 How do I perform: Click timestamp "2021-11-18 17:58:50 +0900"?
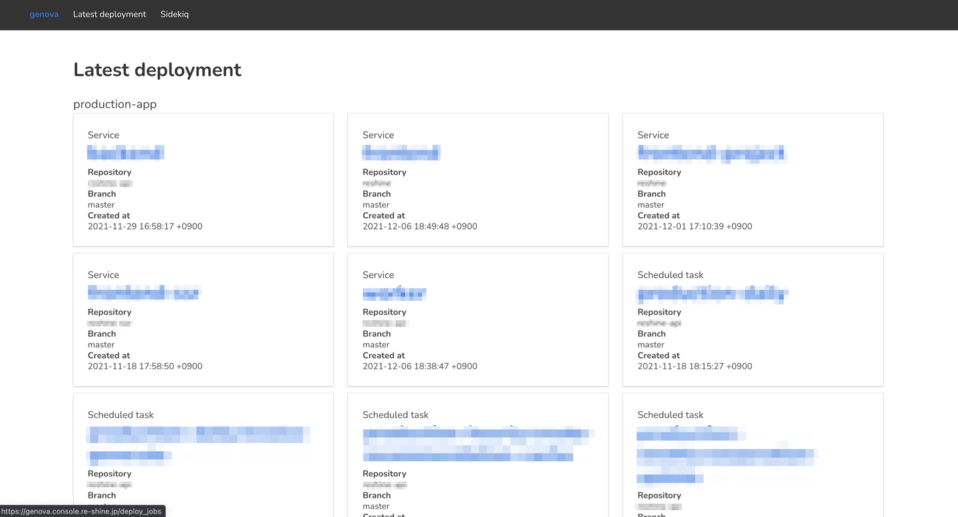[145, 366]
